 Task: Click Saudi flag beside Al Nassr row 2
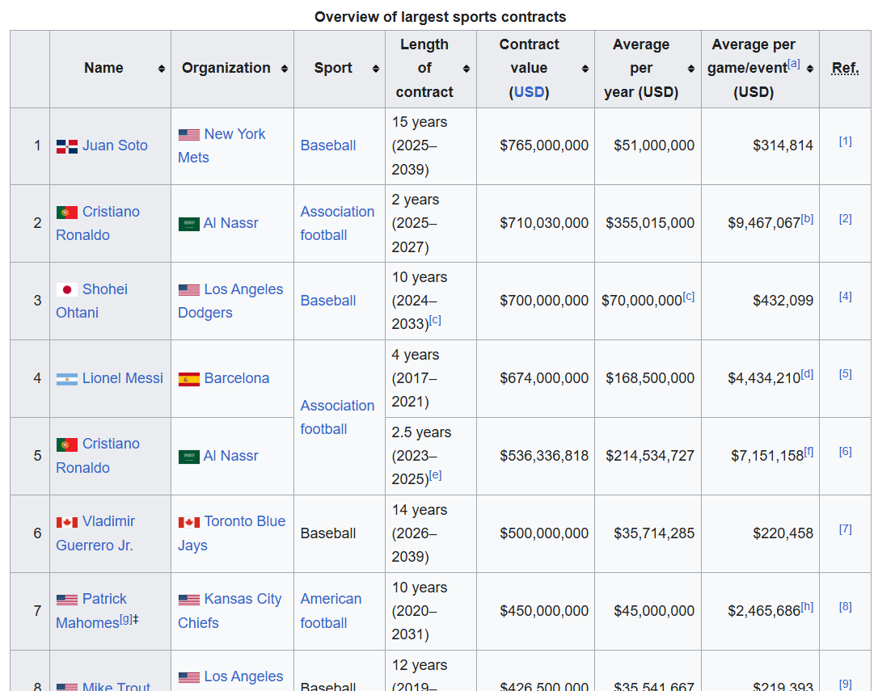[188, 225]
